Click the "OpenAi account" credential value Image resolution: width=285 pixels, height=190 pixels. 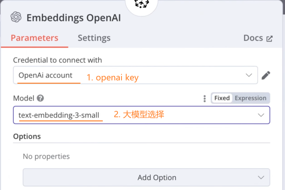coord(46,75)
